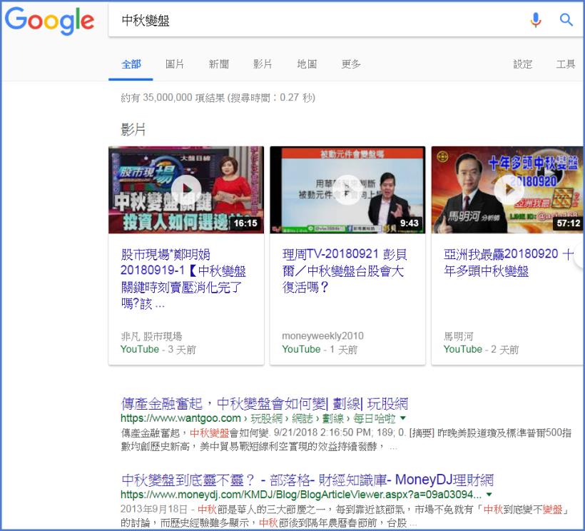Click the 16:15 duration badge
This screenshot has width=585, height=531.
[x=245, y=223]
